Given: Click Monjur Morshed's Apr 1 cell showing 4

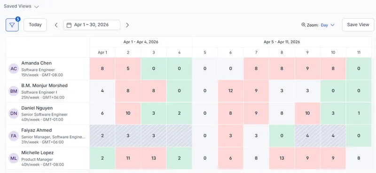Looking at the screenshot, I should [x=102, y=91].
